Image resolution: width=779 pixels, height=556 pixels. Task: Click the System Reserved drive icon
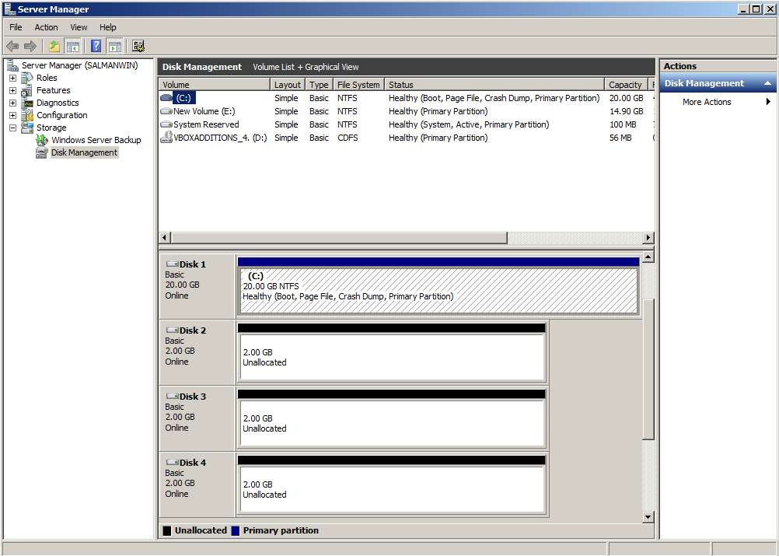[166, 124]
